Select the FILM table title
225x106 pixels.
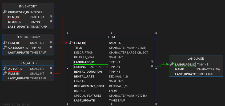point(111,37)
